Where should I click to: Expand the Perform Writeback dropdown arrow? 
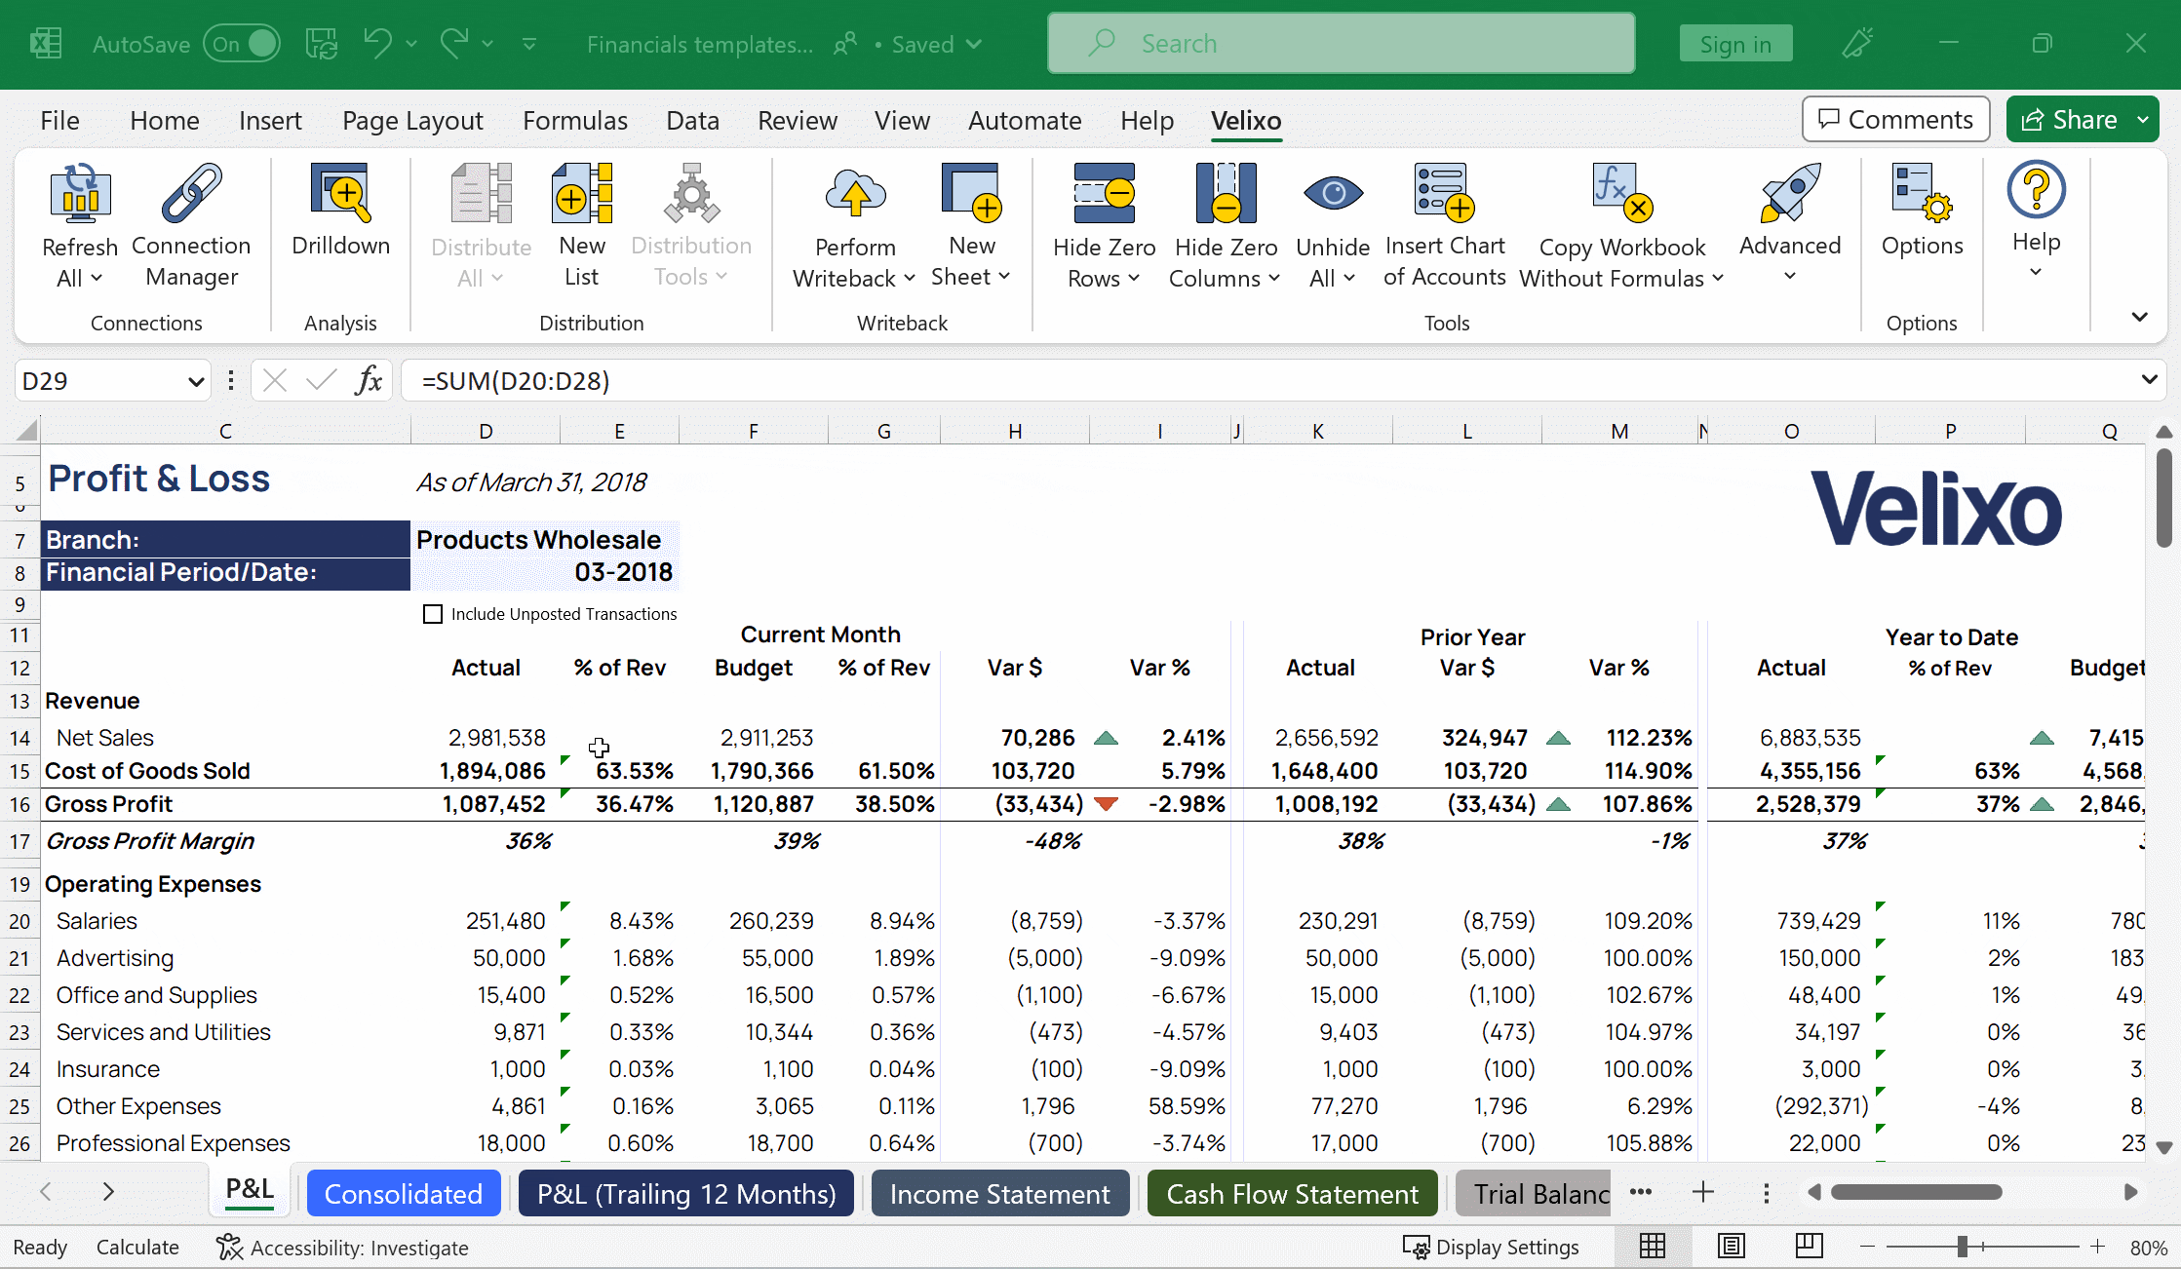[x=910, y=279]
